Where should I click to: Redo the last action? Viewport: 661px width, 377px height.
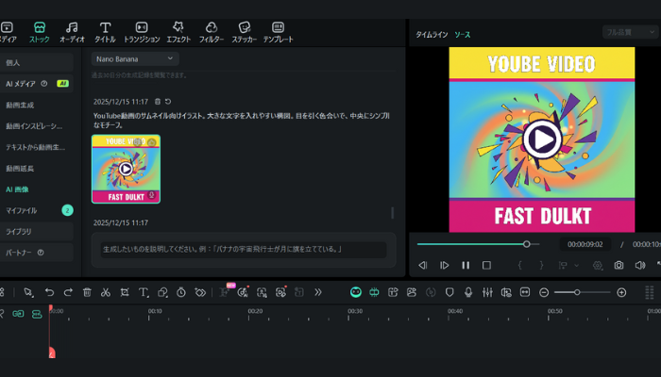click(68, 292)
